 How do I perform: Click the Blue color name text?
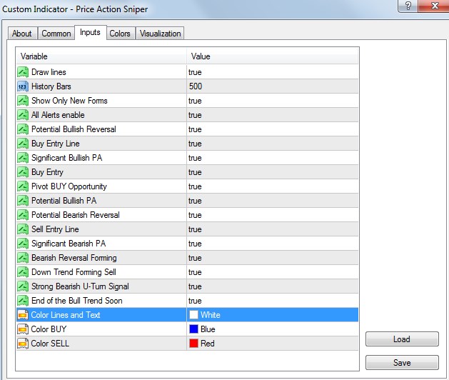tap(208, 329)
